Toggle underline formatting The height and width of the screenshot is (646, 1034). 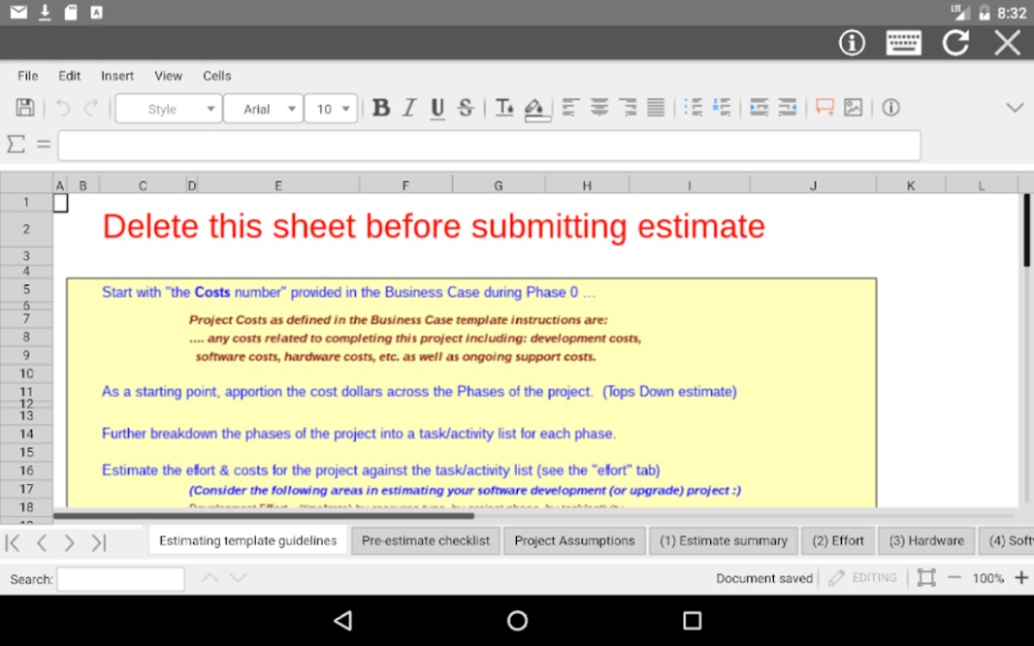coord(437,108)
